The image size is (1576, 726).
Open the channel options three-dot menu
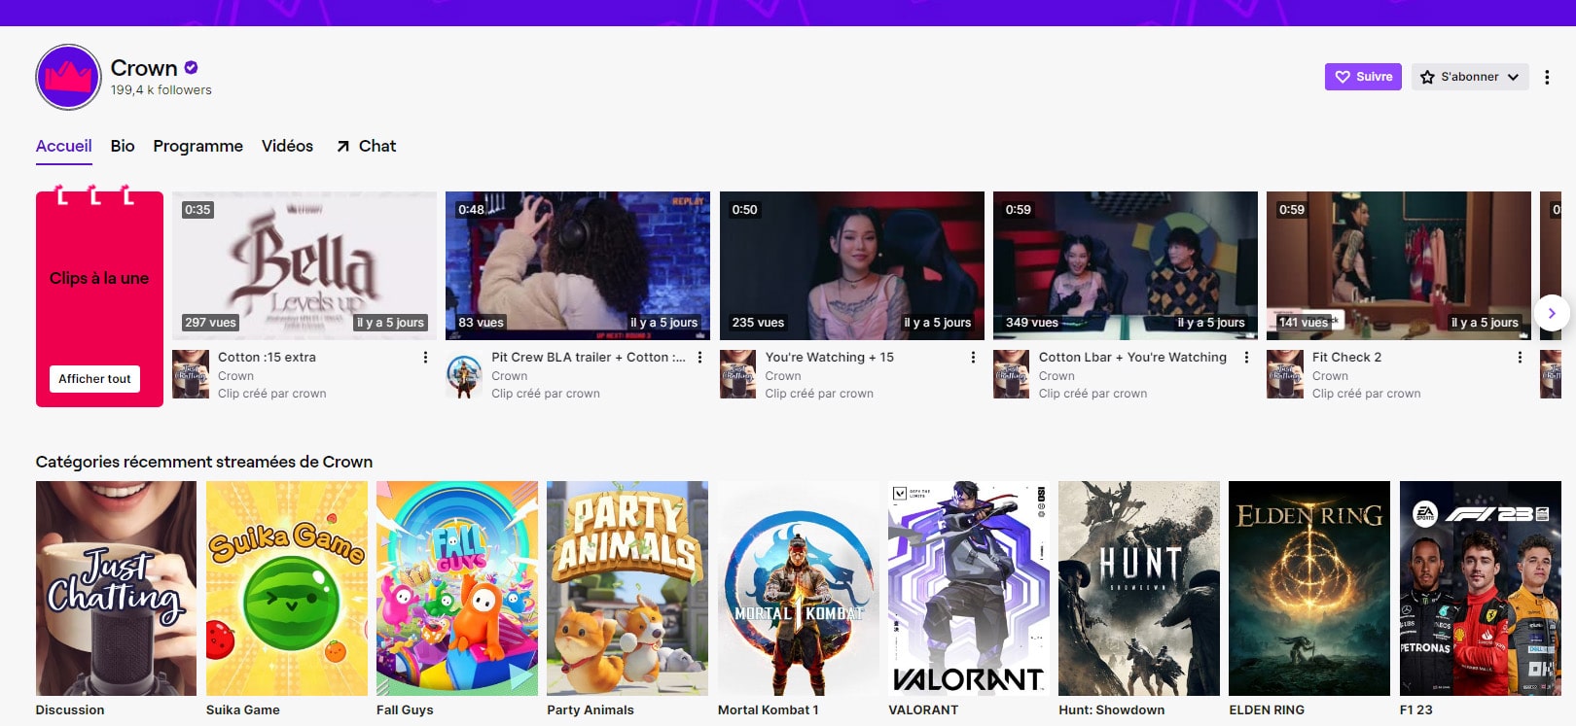click(1547, 77)
